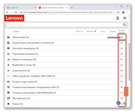Open the user account profile icon

point(118,18)
